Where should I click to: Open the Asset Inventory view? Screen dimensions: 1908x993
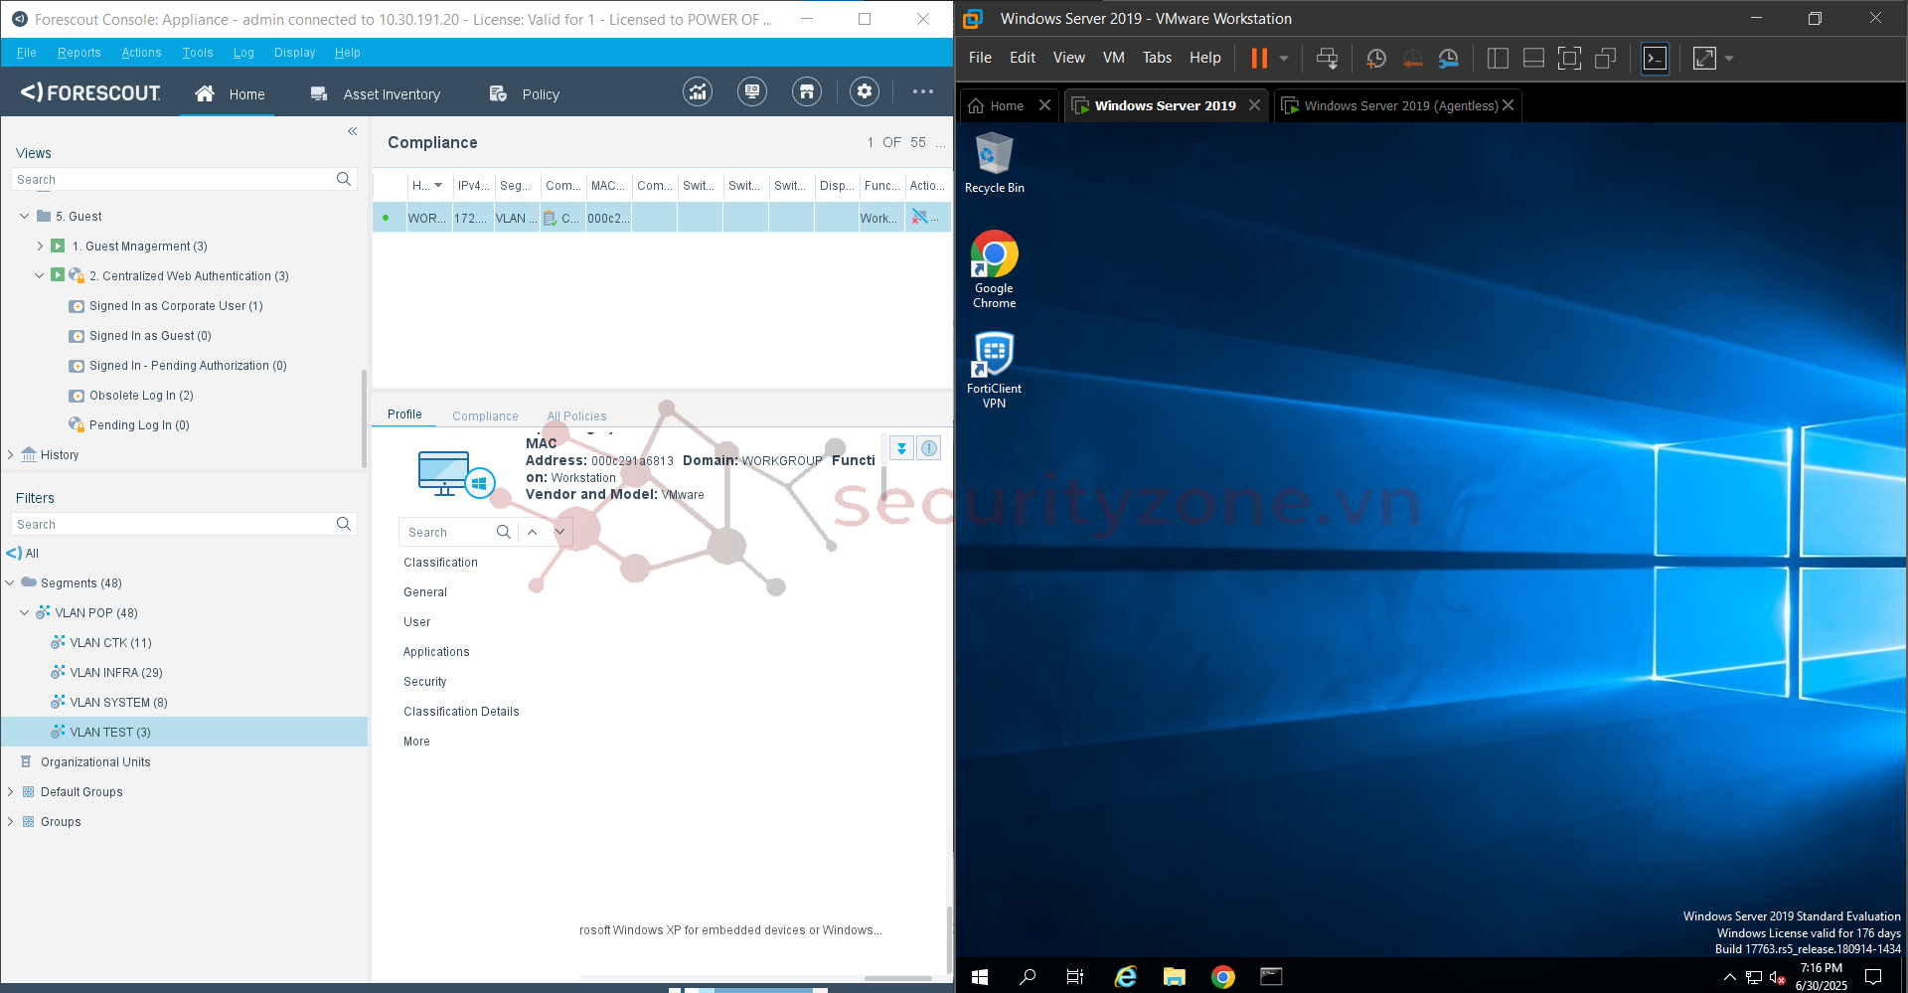(x=376, y=93)
